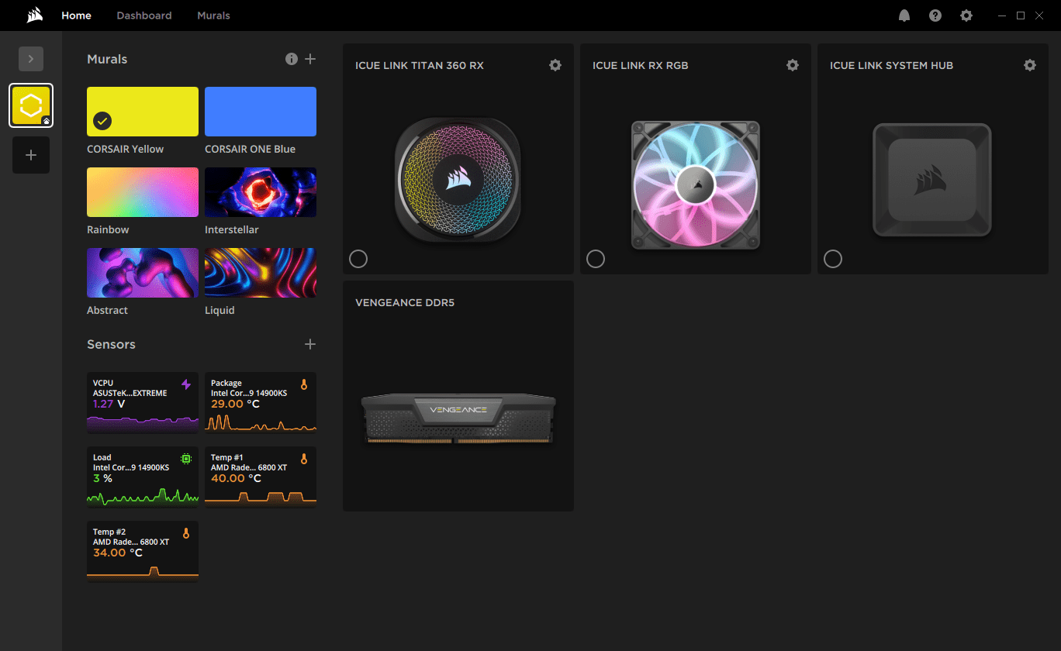Screen dimensions: 1061x651
Task: Switch to the Dashboard tab
Action: click(x=144, y=15)
